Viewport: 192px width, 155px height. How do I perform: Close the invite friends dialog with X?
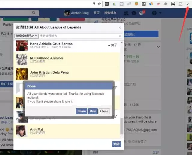pyautogui.click(x=120, y=28)
